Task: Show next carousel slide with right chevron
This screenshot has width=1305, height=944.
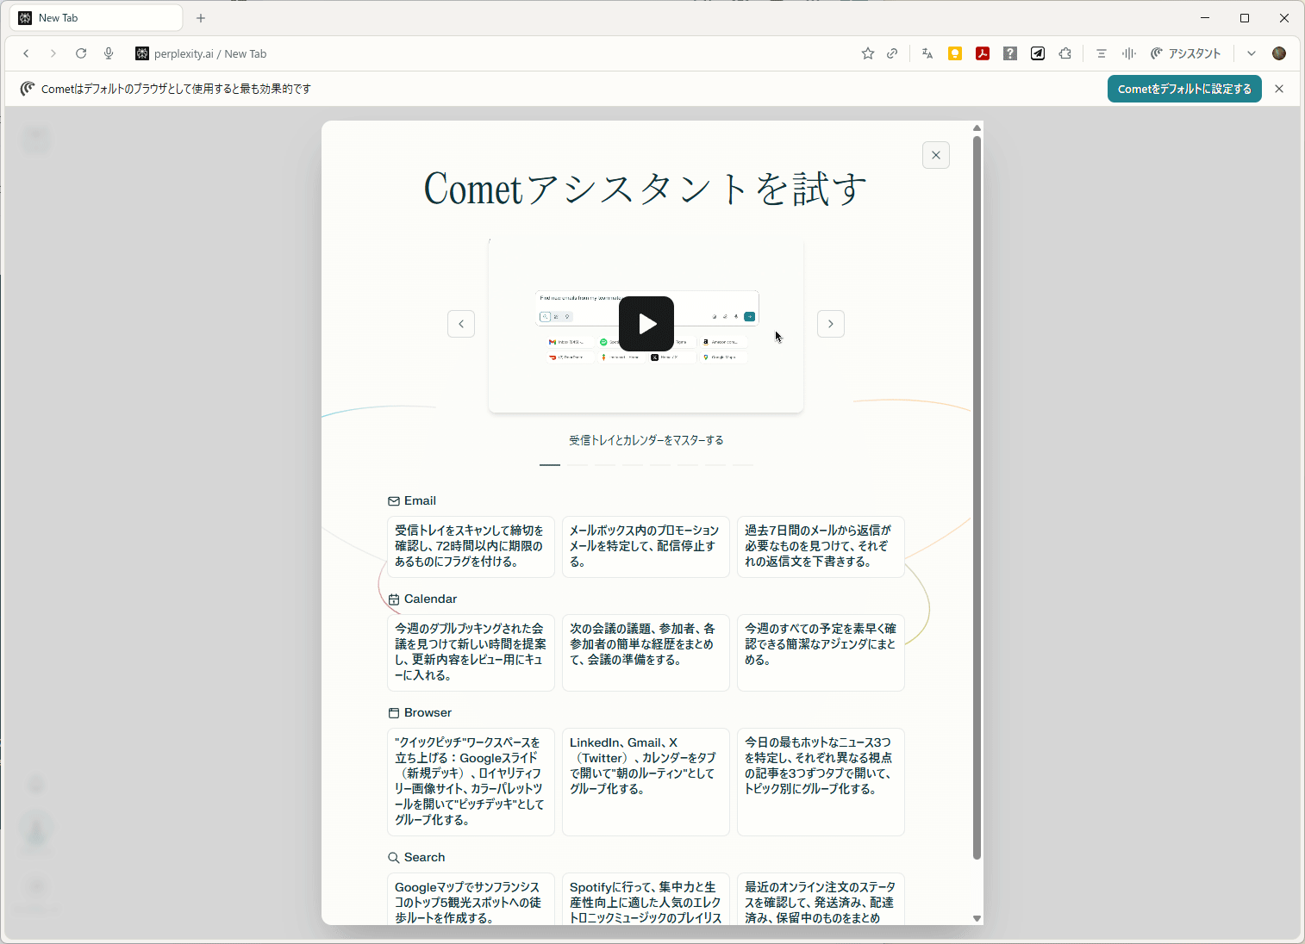Action: 831,324
